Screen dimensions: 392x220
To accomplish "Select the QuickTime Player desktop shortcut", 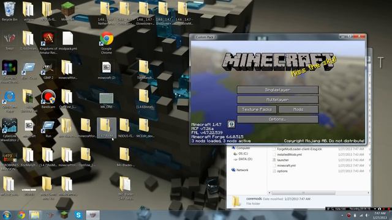I will tap(10, 101).
